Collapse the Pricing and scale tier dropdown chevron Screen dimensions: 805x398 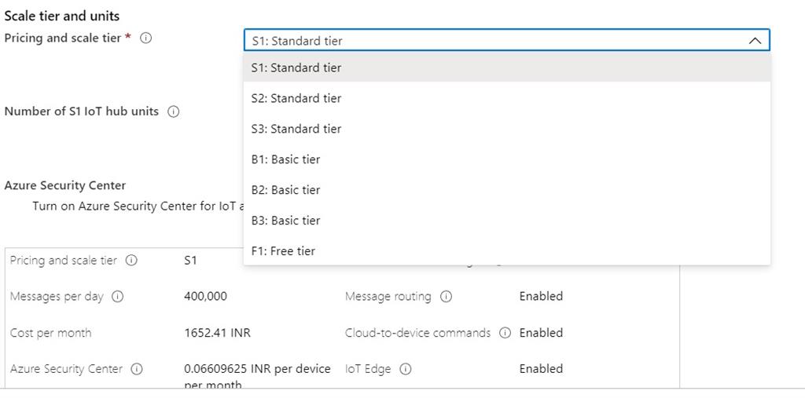point(755,41)
